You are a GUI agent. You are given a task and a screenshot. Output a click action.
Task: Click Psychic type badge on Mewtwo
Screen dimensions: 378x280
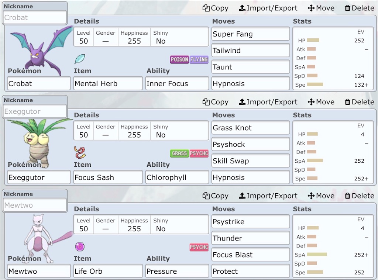(x=199, y=247)
